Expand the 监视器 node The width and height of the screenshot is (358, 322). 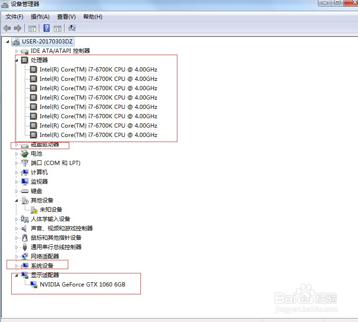pyautogui.click(x=16, y=182)
